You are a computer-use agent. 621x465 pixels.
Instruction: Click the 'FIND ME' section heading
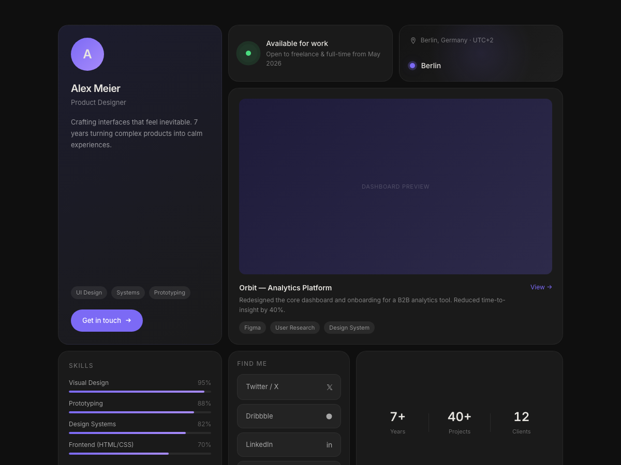(252, 364)
